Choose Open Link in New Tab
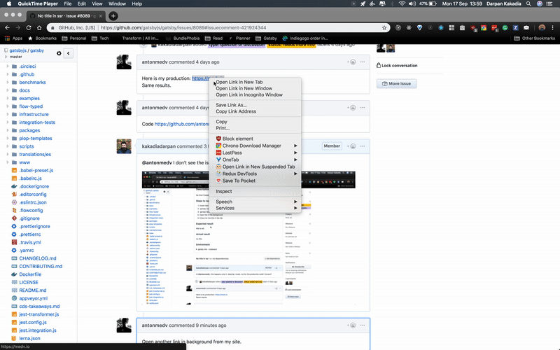This screenshot has width=560, height=350. (x=255, y=82)
